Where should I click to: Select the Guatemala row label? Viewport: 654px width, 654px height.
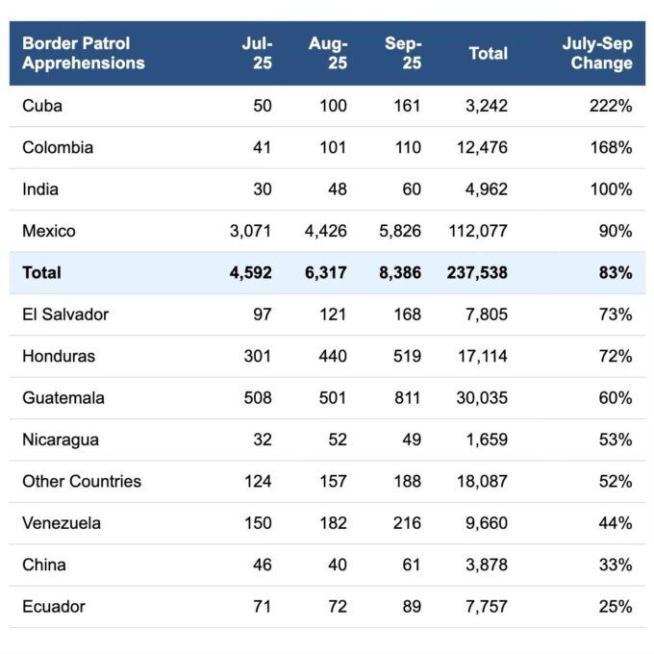[63, 398]
